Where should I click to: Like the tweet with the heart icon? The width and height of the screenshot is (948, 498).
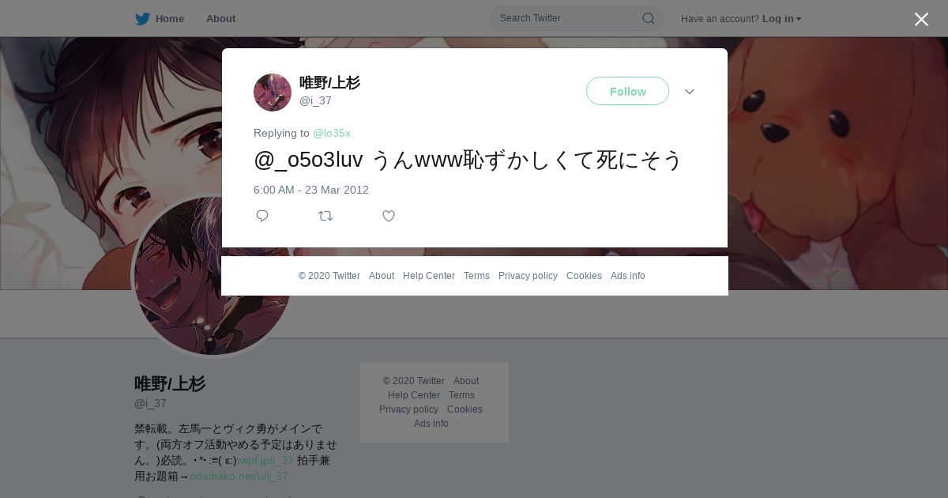(389, 216)
